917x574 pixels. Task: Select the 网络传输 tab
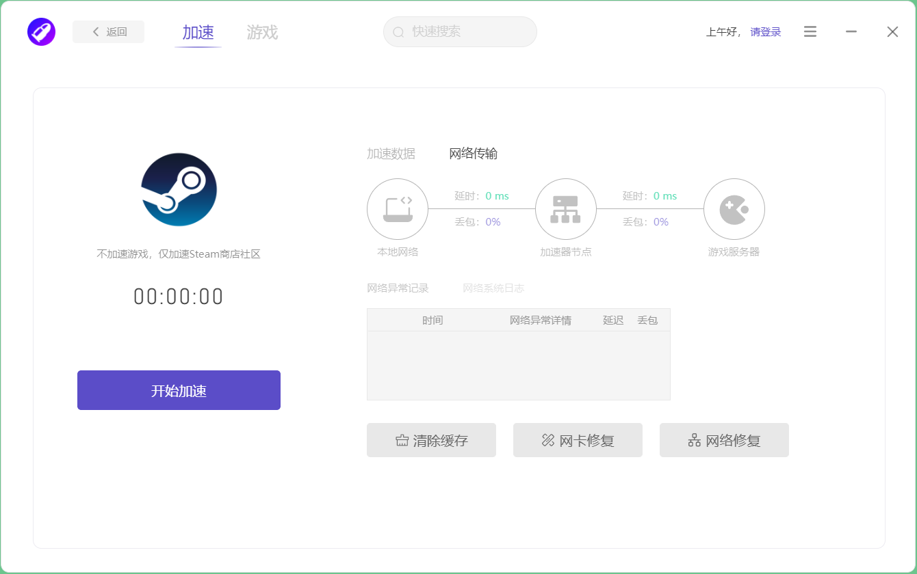click(473, 154)
